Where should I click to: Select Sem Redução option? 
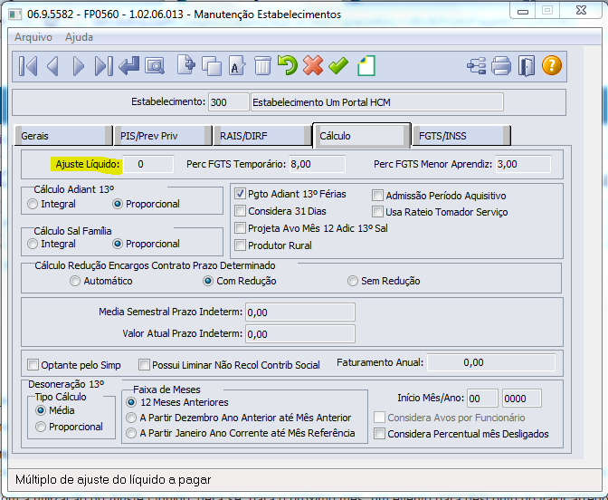pos(353,281)
